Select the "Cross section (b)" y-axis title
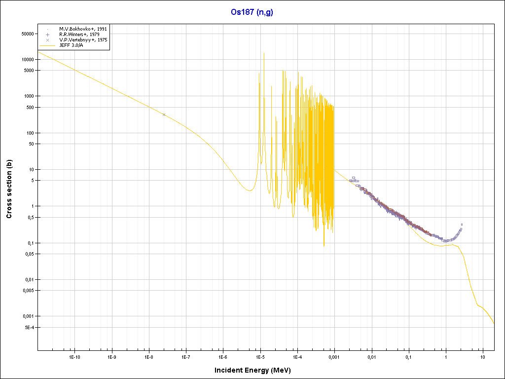Viewport: 505px width, 379px height. (9, 192)
